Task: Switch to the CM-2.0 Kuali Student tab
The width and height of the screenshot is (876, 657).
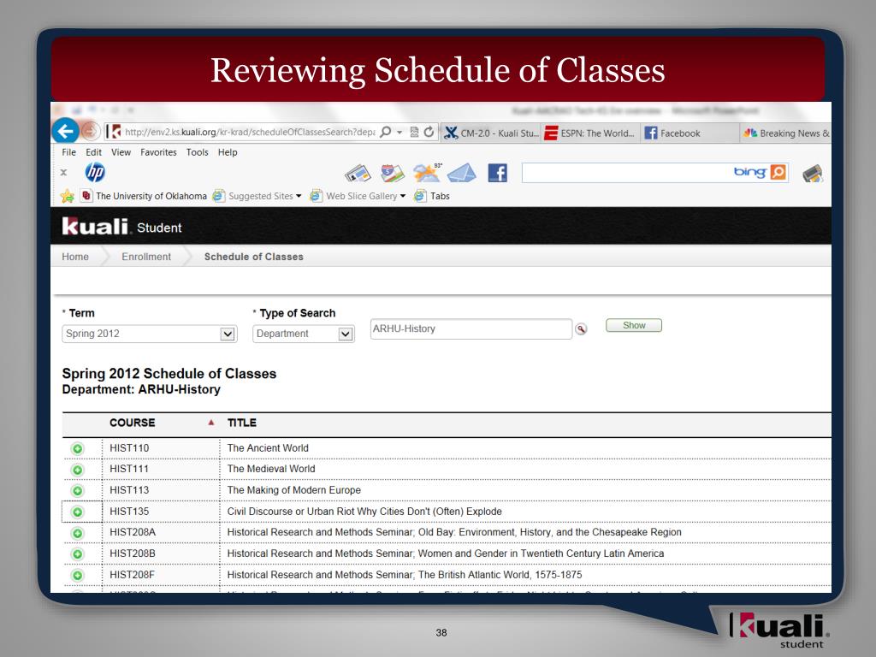Action: click(x=491, y=133)
